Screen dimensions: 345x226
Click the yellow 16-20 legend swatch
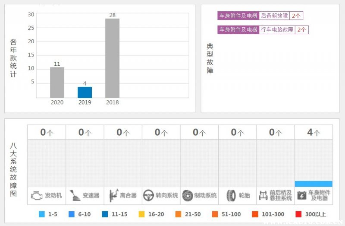pos(141,214)
